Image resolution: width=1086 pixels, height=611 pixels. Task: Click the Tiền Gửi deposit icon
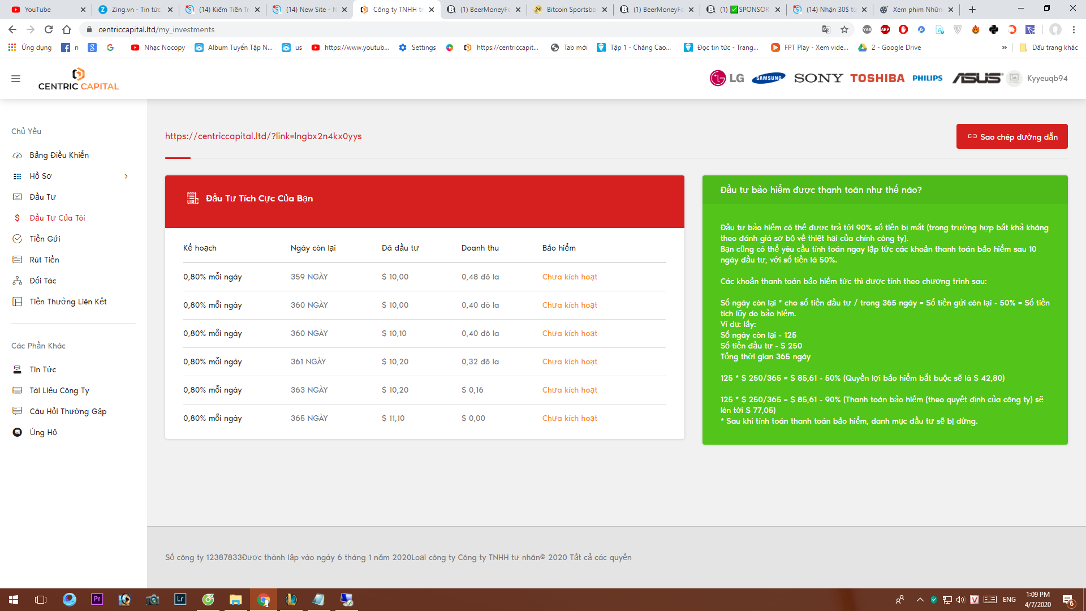[x=18, y=239]
